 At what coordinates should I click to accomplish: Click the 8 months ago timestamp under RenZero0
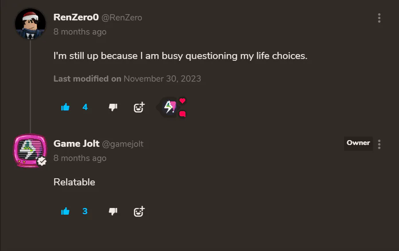coord(80,32)
